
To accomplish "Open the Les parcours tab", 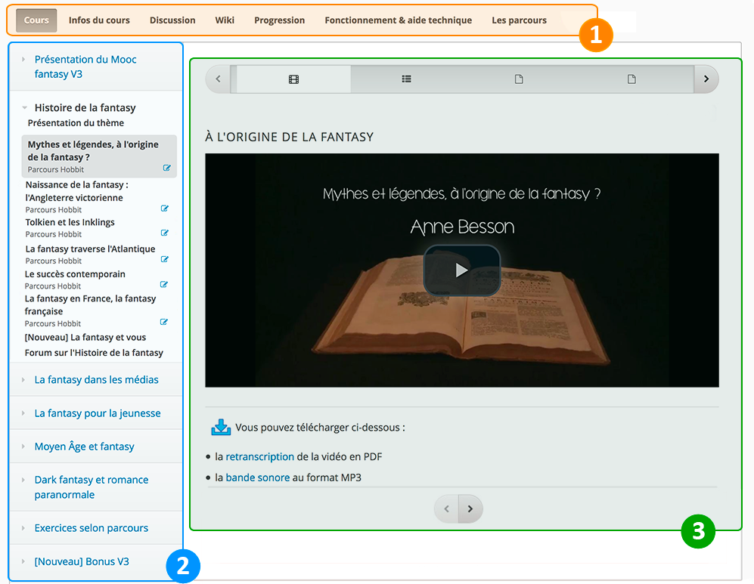I will click(520, 20).
